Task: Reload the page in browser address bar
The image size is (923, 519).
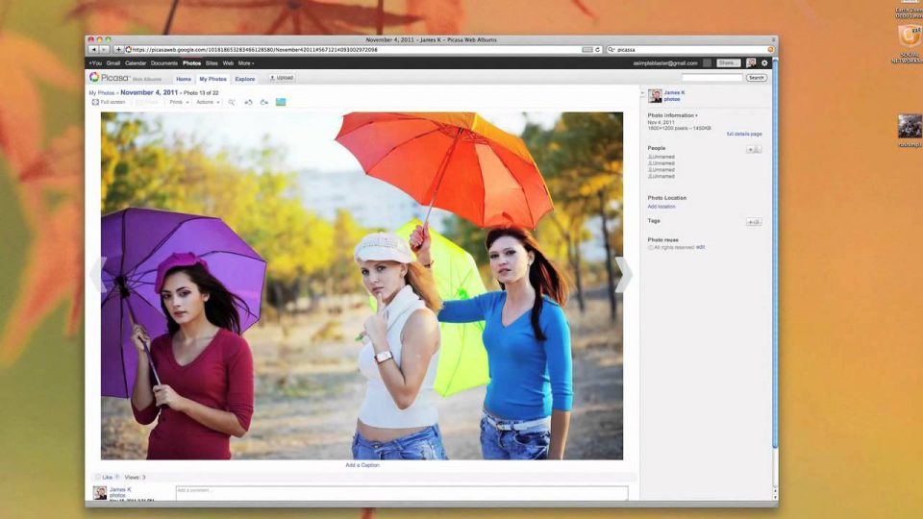Action: (x=598, y=49)
